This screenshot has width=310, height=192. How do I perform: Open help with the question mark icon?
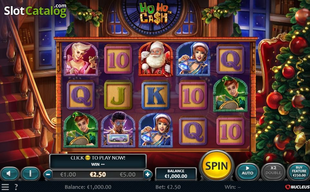point(16,187)
